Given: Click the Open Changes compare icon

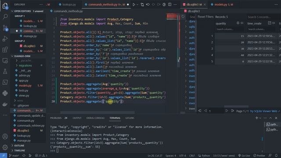Looking at the screenshot, I should (142, 5).
